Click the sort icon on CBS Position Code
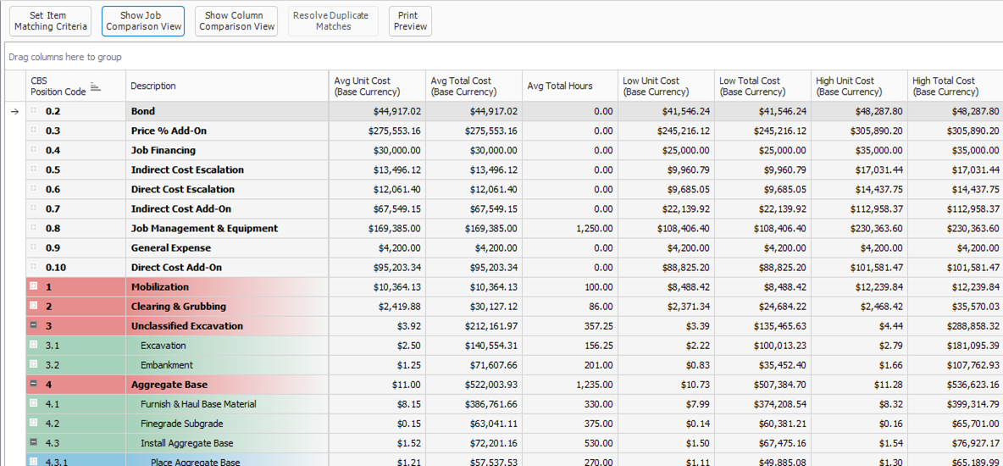The width and height of the screenshot is (1003, 466). tap(96, 87)
